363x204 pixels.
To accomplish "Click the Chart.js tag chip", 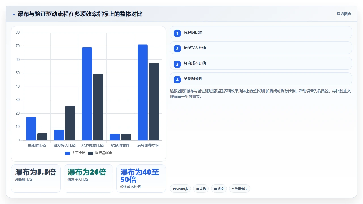I will click(180, 189).
